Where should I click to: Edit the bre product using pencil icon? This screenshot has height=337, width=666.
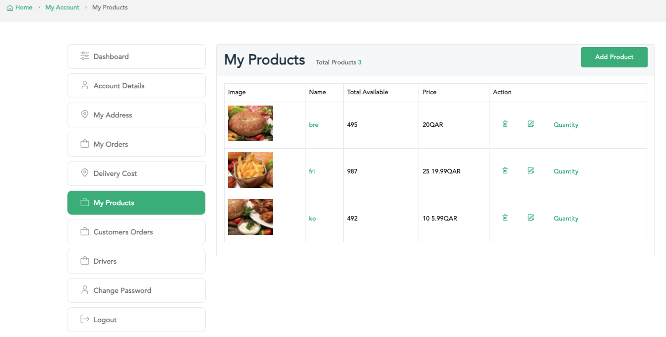pos(531,124)
